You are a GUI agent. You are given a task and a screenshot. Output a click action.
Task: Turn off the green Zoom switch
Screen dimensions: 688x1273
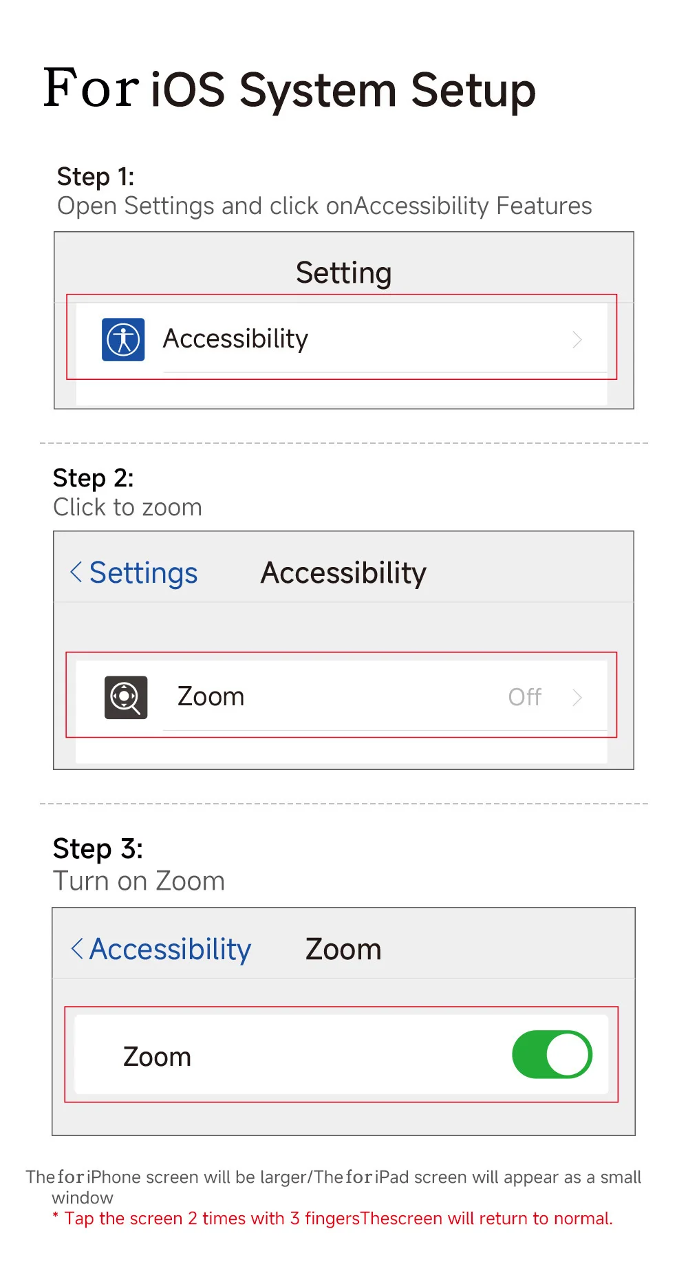[552, 1054]
